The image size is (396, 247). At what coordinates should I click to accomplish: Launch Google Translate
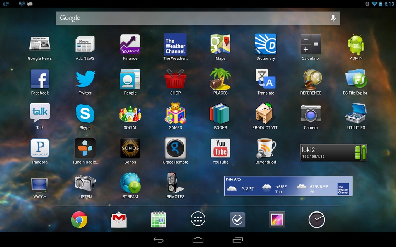coord(265,79)
